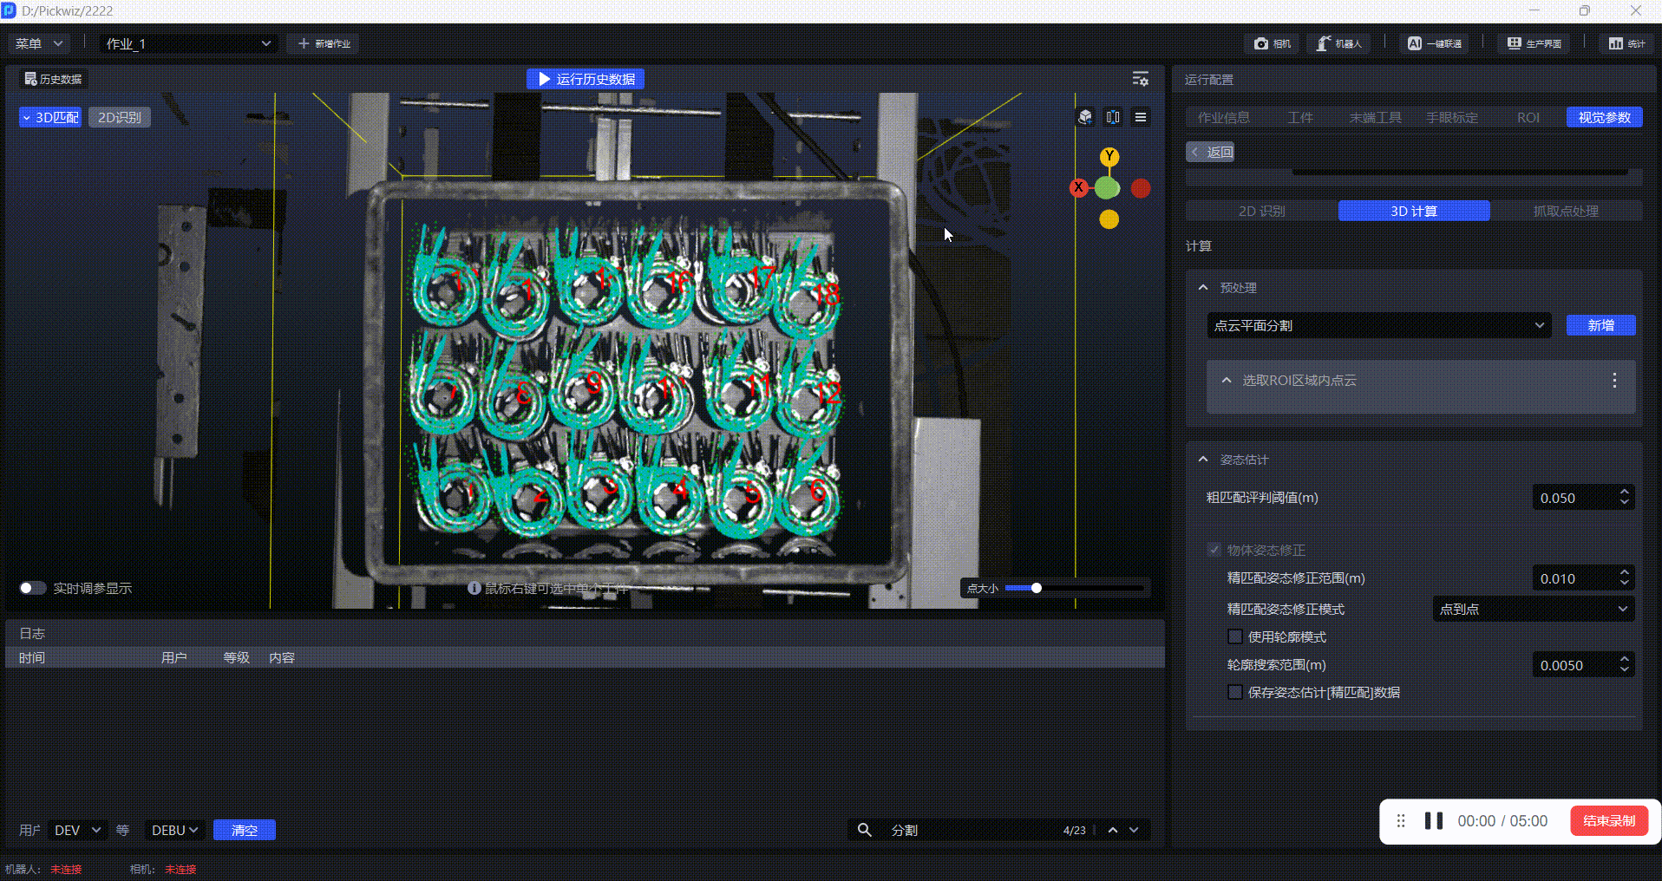
Task: Open the 精匹配姿态修正模式 dropdown
Action: (1533, 610)
